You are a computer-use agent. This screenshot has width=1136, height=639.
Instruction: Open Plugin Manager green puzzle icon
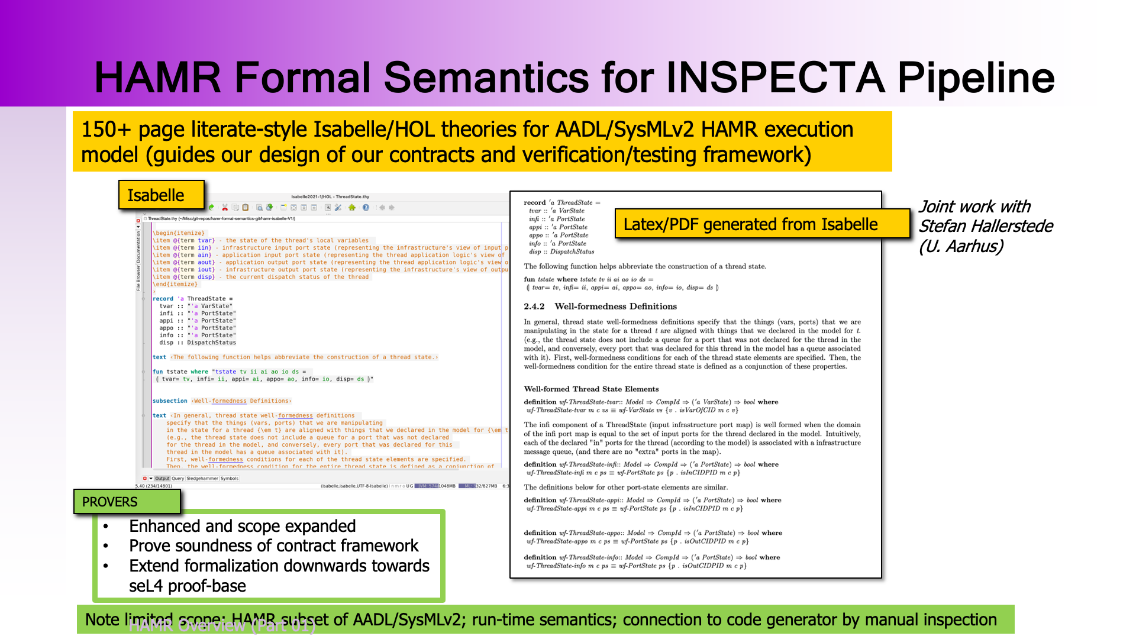point(352,207)
